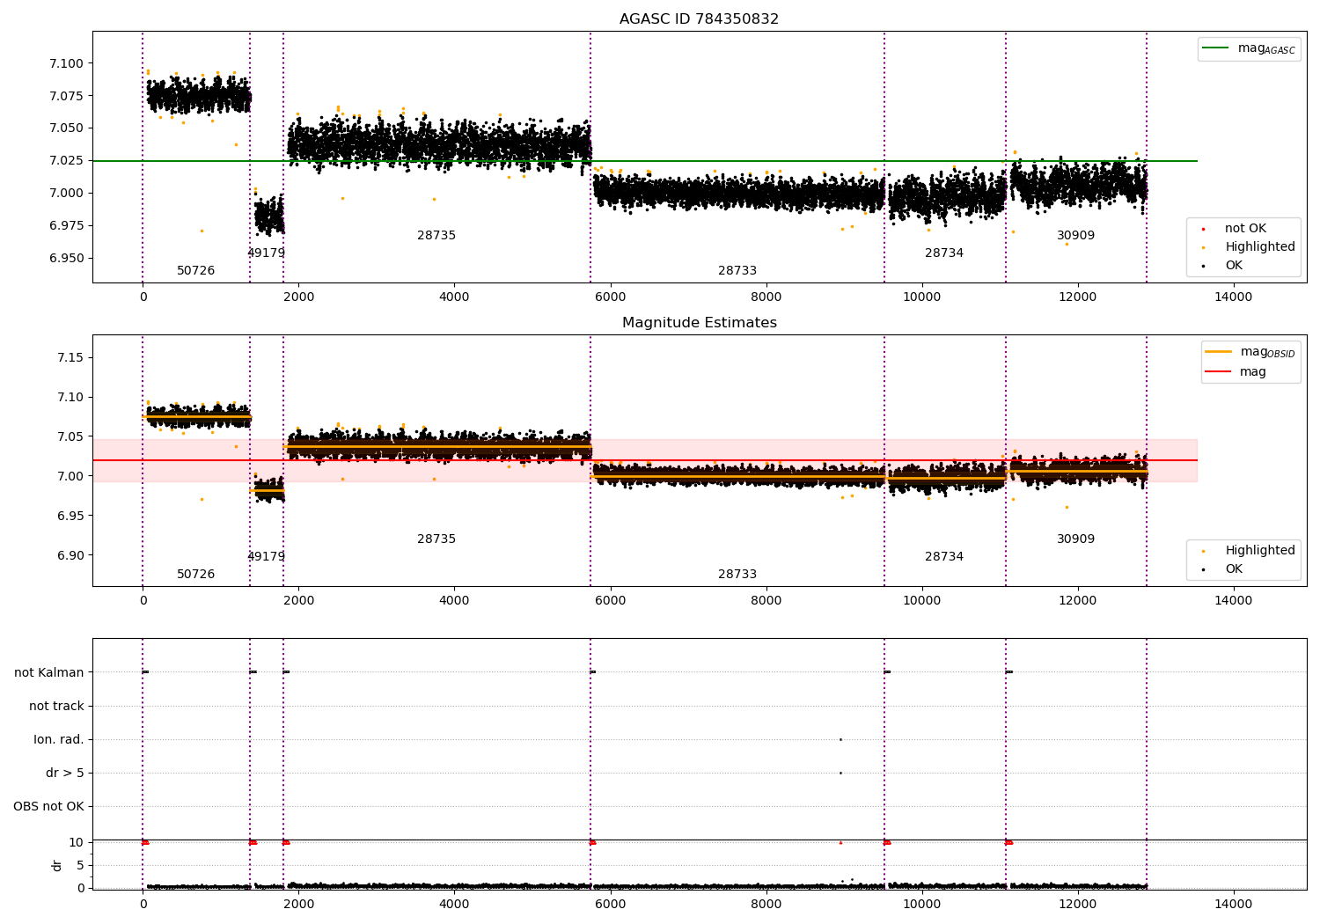
Task: Click obsid label 28734 in top plot
Action: pos(944,253)
